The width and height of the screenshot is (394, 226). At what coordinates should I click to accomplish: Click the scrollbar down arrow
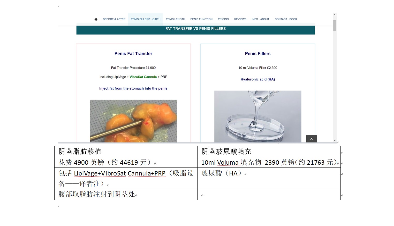(335, 141)
